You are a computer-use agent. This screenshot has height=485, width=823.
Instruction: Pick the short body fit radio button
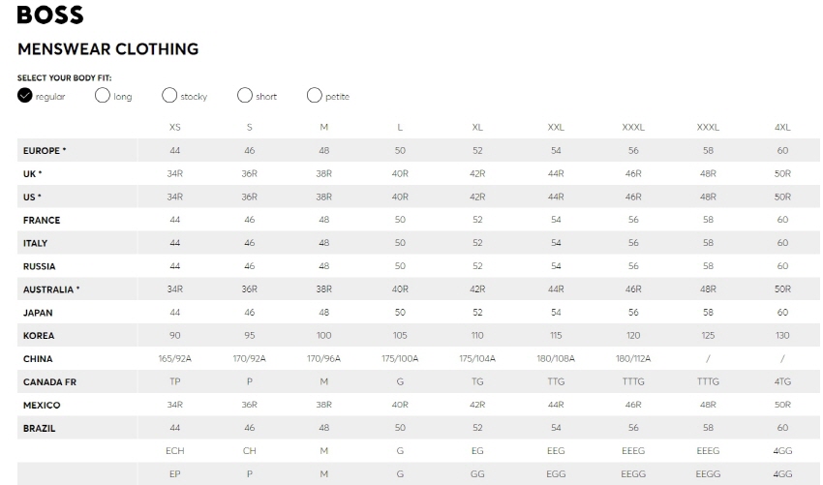coord(245,96)
